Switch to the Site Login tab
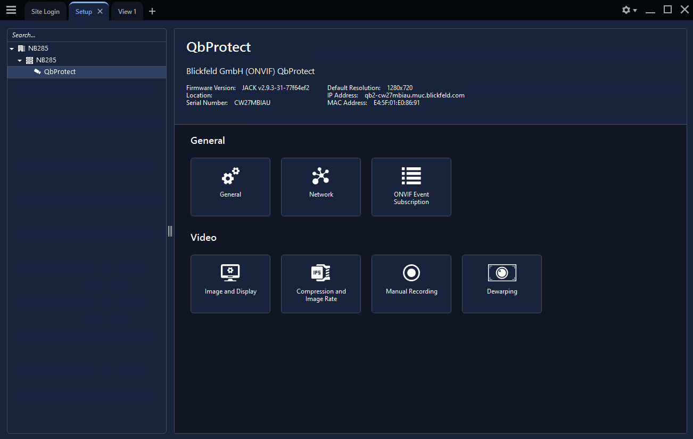Viewport: 693px width, 439px height. (45, 12)
